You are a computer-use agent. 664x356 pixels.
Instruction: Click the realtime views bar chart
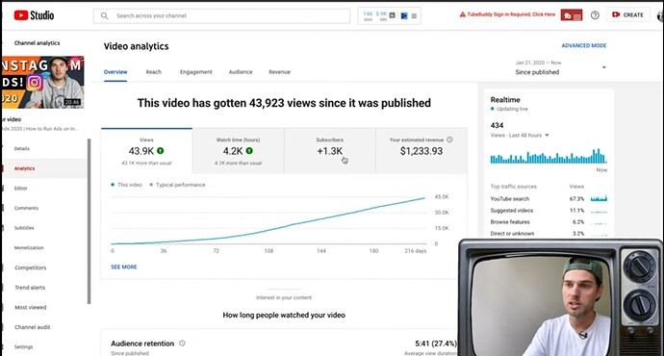point(549,156)
